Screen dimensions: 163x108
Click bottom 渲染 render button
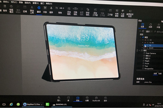point(105,99)
